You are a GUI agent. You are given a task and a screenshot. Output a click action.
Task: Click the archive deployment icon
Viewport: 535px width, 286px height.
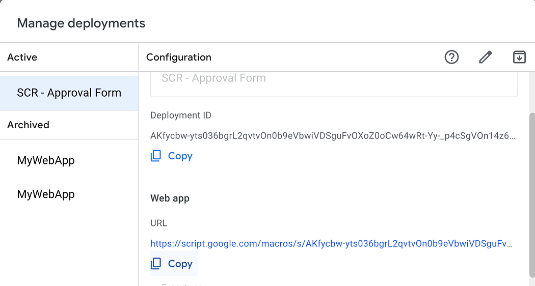click(x=519, y=57)
